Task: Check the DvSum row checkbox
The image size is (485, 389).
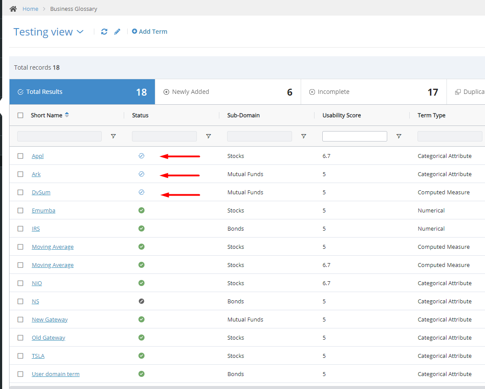Action: [20, 192]
